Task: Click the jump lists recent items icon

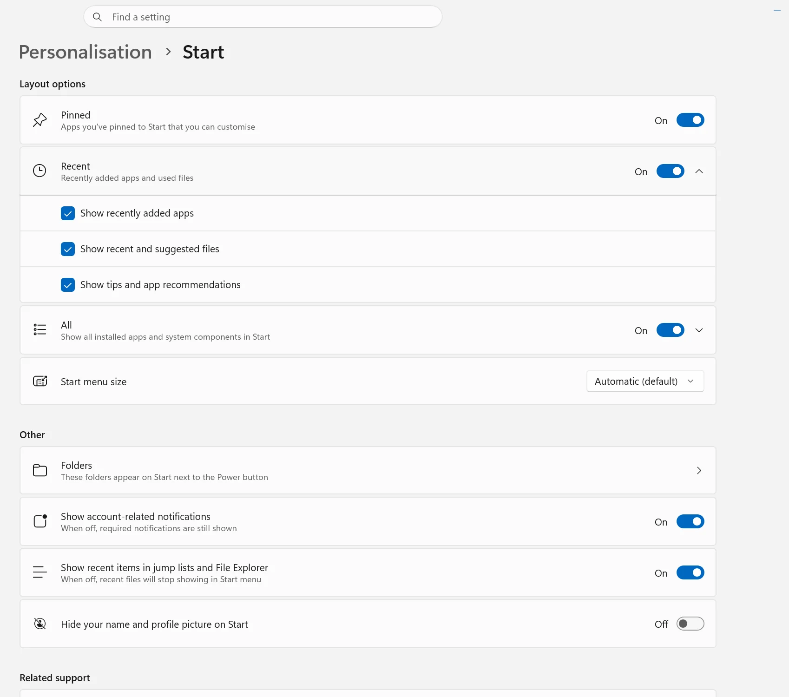Action: coord(40,572)
